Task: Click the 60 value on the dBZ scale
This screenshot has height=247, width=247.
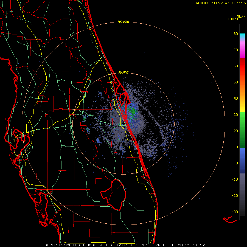Action: pos(236,66)
